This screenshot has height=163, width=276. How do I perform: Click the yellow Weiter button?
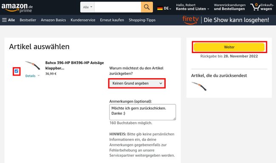229,47
